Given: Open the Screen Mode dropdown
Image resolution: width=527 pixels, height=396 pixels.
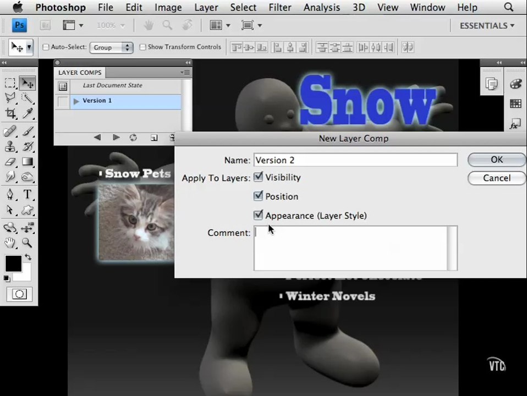Looking at the screenshot, I should click(251, 25).
